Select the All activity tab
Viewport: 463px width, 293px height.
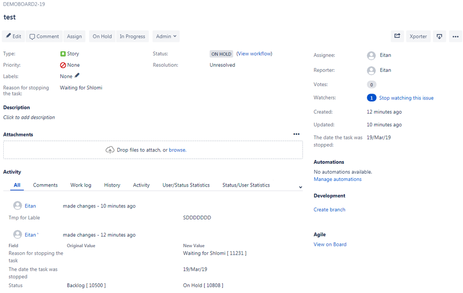[17, 185]
